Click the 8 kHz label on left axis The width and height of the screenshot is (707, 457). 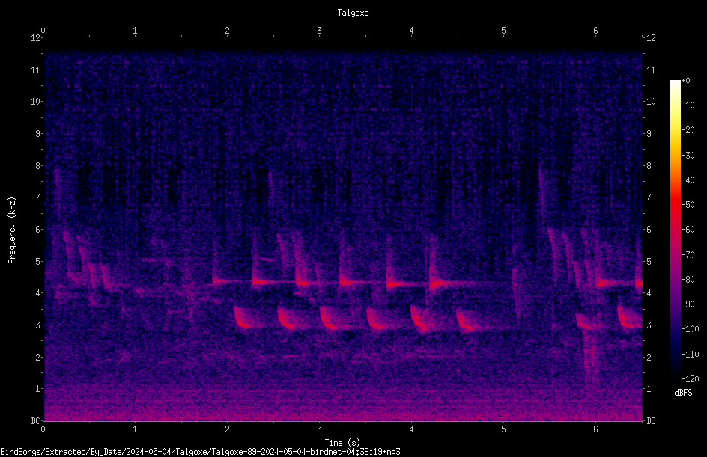click(x=36, y=165)
